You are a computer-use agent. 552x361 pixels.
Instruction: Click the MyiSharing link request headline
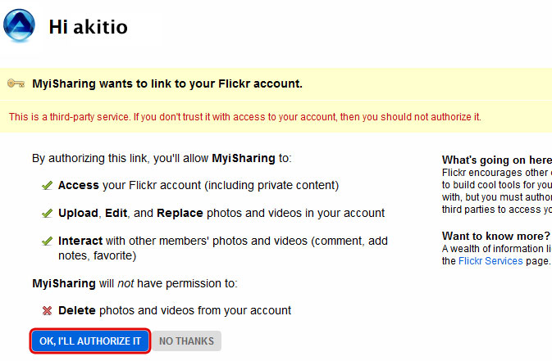click(x=167, y=83)
